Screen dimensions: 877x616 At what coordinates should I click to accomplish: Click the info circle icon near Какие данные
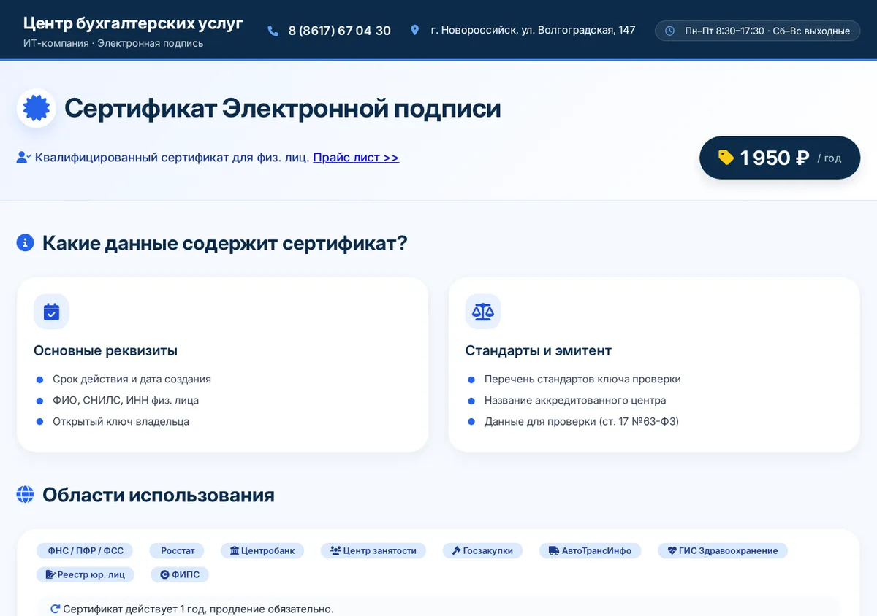pyautogui.click(x=25, y=243)
